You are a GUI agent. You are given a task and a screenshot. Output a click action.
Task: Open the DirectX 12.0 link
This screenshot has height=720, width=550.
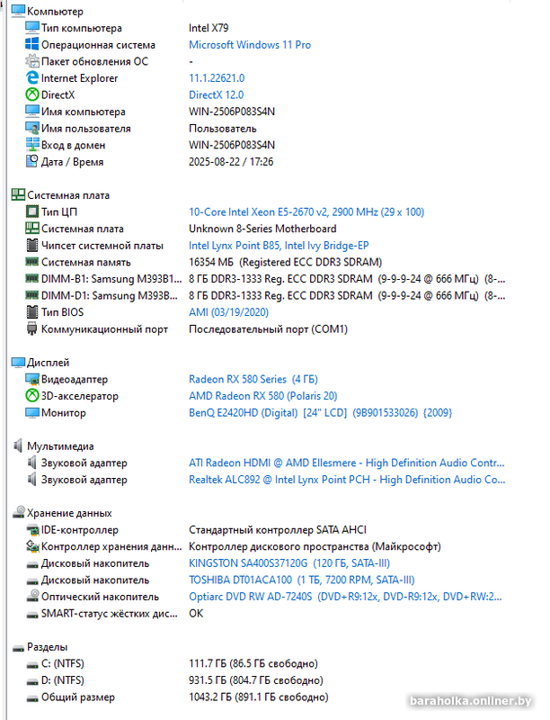tap(217, 94)
